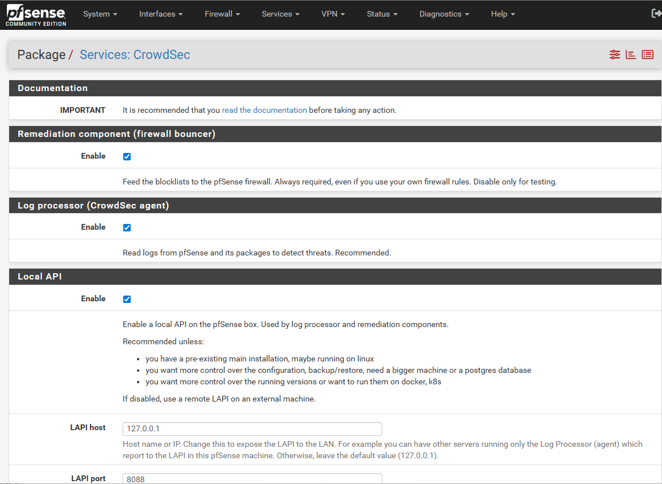The width and height of the screenshot is (662, 484).
Task: Open the Diagnostics menu
Action: 444,14
